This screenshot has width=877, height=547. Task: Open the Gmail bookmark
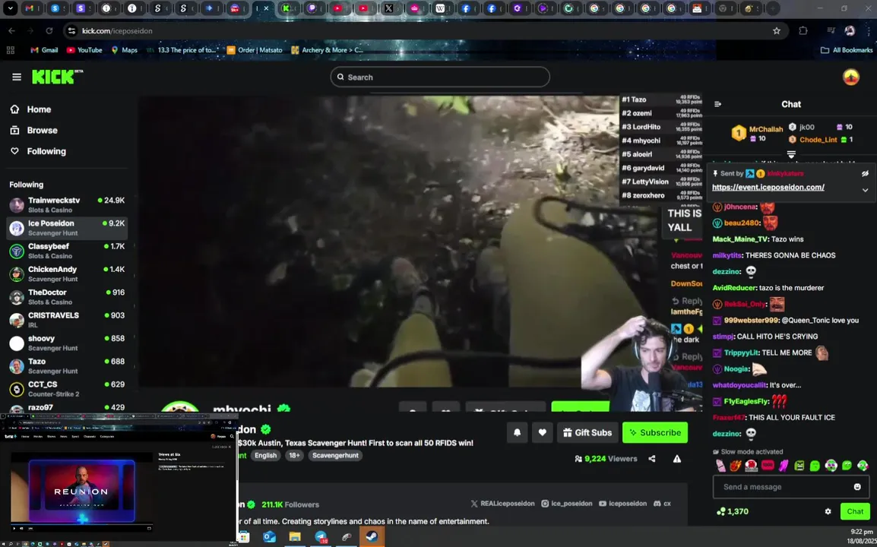pos(44,50)
